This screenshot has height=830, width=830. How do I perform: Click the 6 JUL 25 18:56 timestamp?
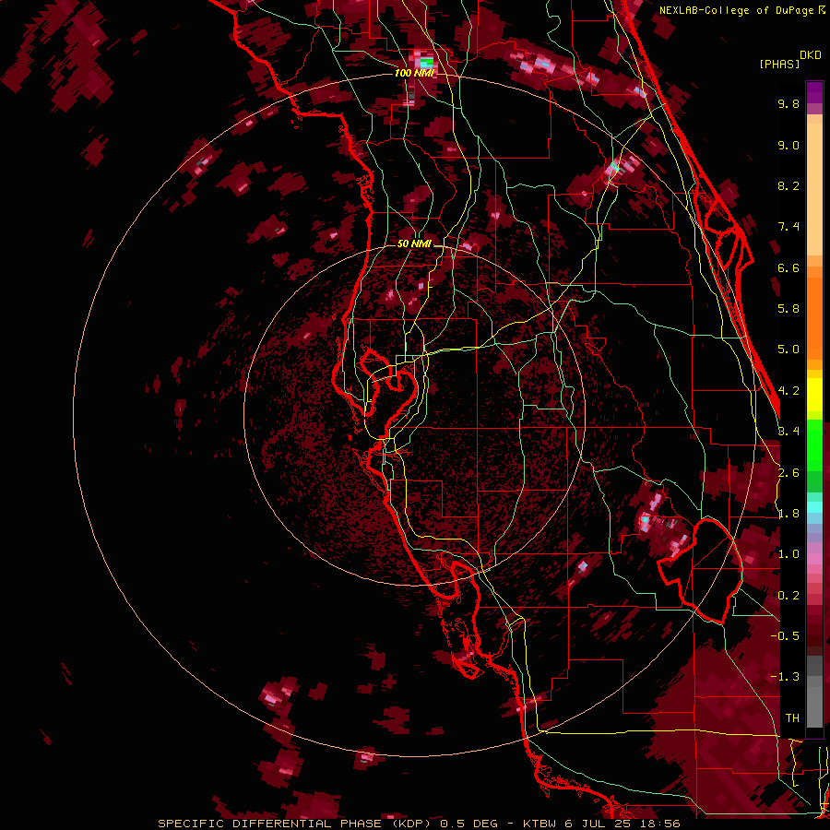[x=622, y=824]
